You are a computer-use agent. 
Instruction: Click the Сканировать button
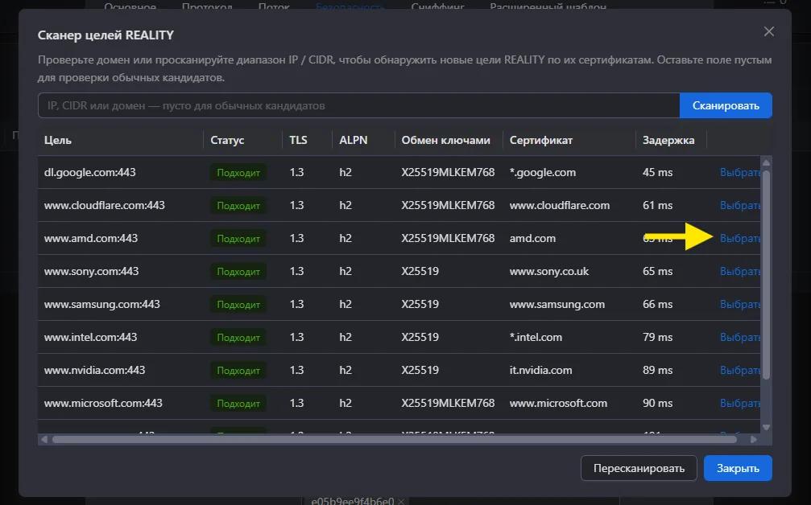coord(726,105)
